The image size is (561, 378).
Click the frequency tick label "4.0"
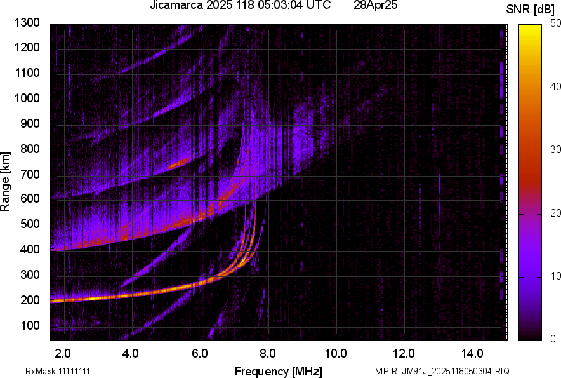[131, 354]
